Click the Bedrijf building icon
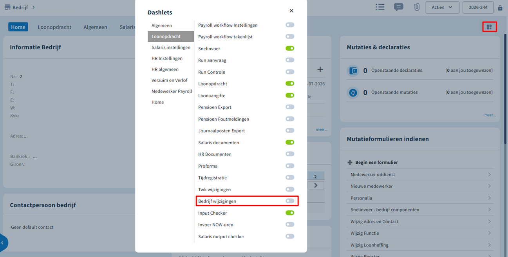Screen dimensions: 508x257 tap(7, 7)
